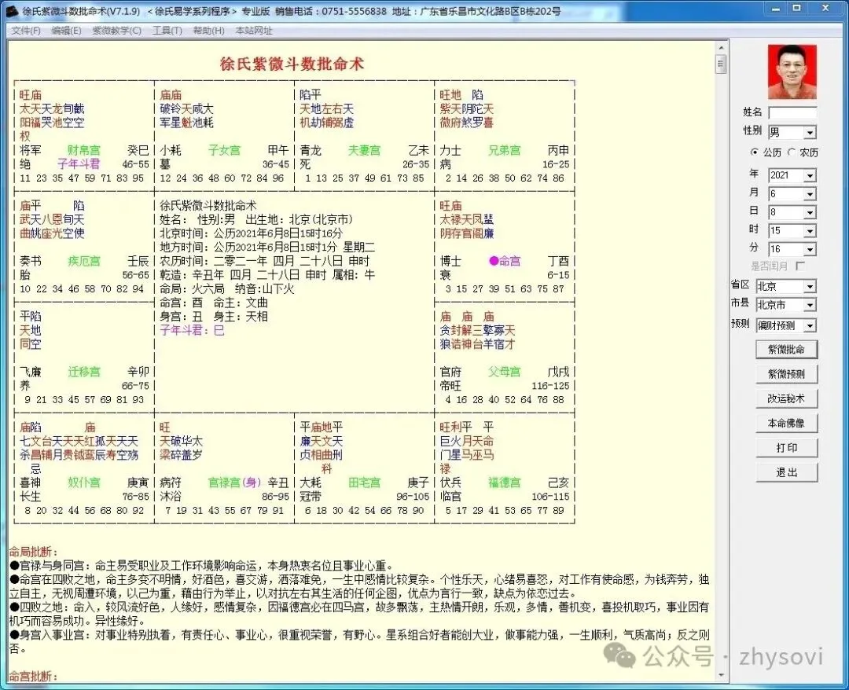Click the 本命佛像 button

tap(786, 424)
